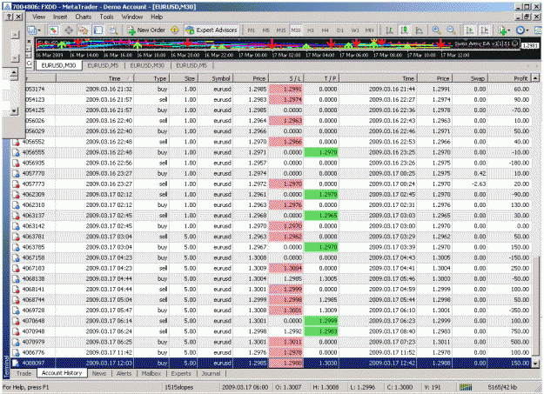The image size is (544, 394).
Task: Launch MetaEditor via yellow diamond icon
Action: (x=175, y=30)
